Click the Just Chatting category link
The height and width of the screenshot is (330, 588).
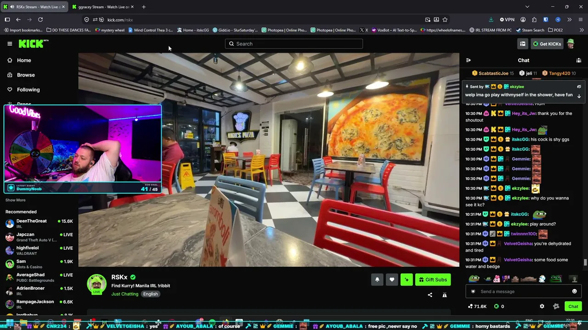124,294
